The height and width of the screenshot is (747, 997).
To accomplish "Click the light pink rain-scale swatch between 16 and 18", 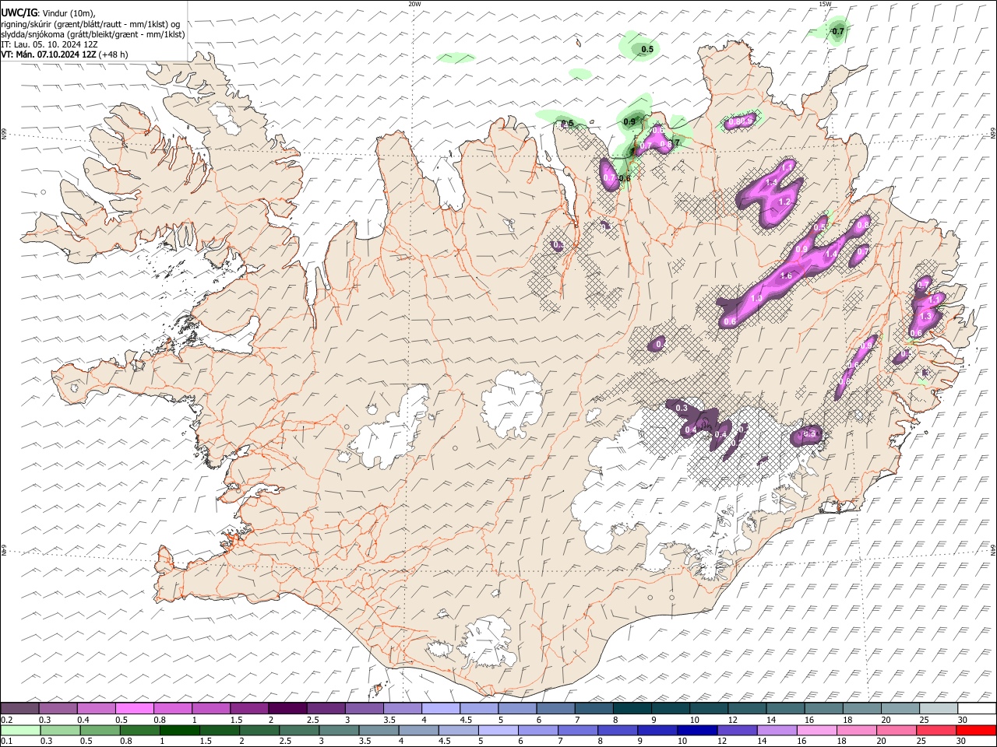I will pos(816,730).
